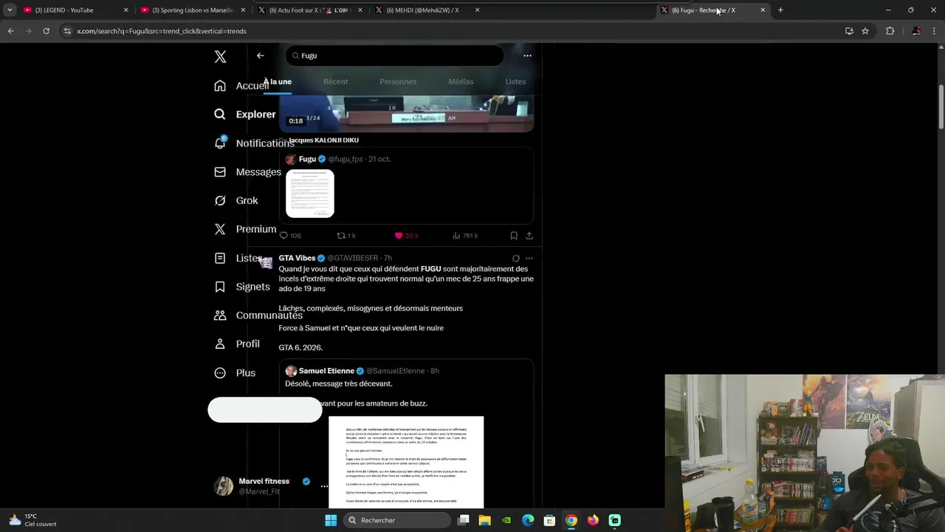Open the weather widget showing 15°C
Screen dimensions: 945x532
33,520
